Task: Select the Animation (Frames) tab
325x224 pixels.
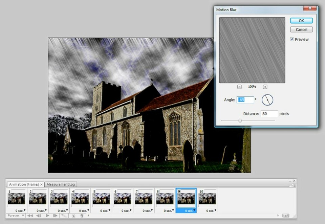Action: point(24,184)
